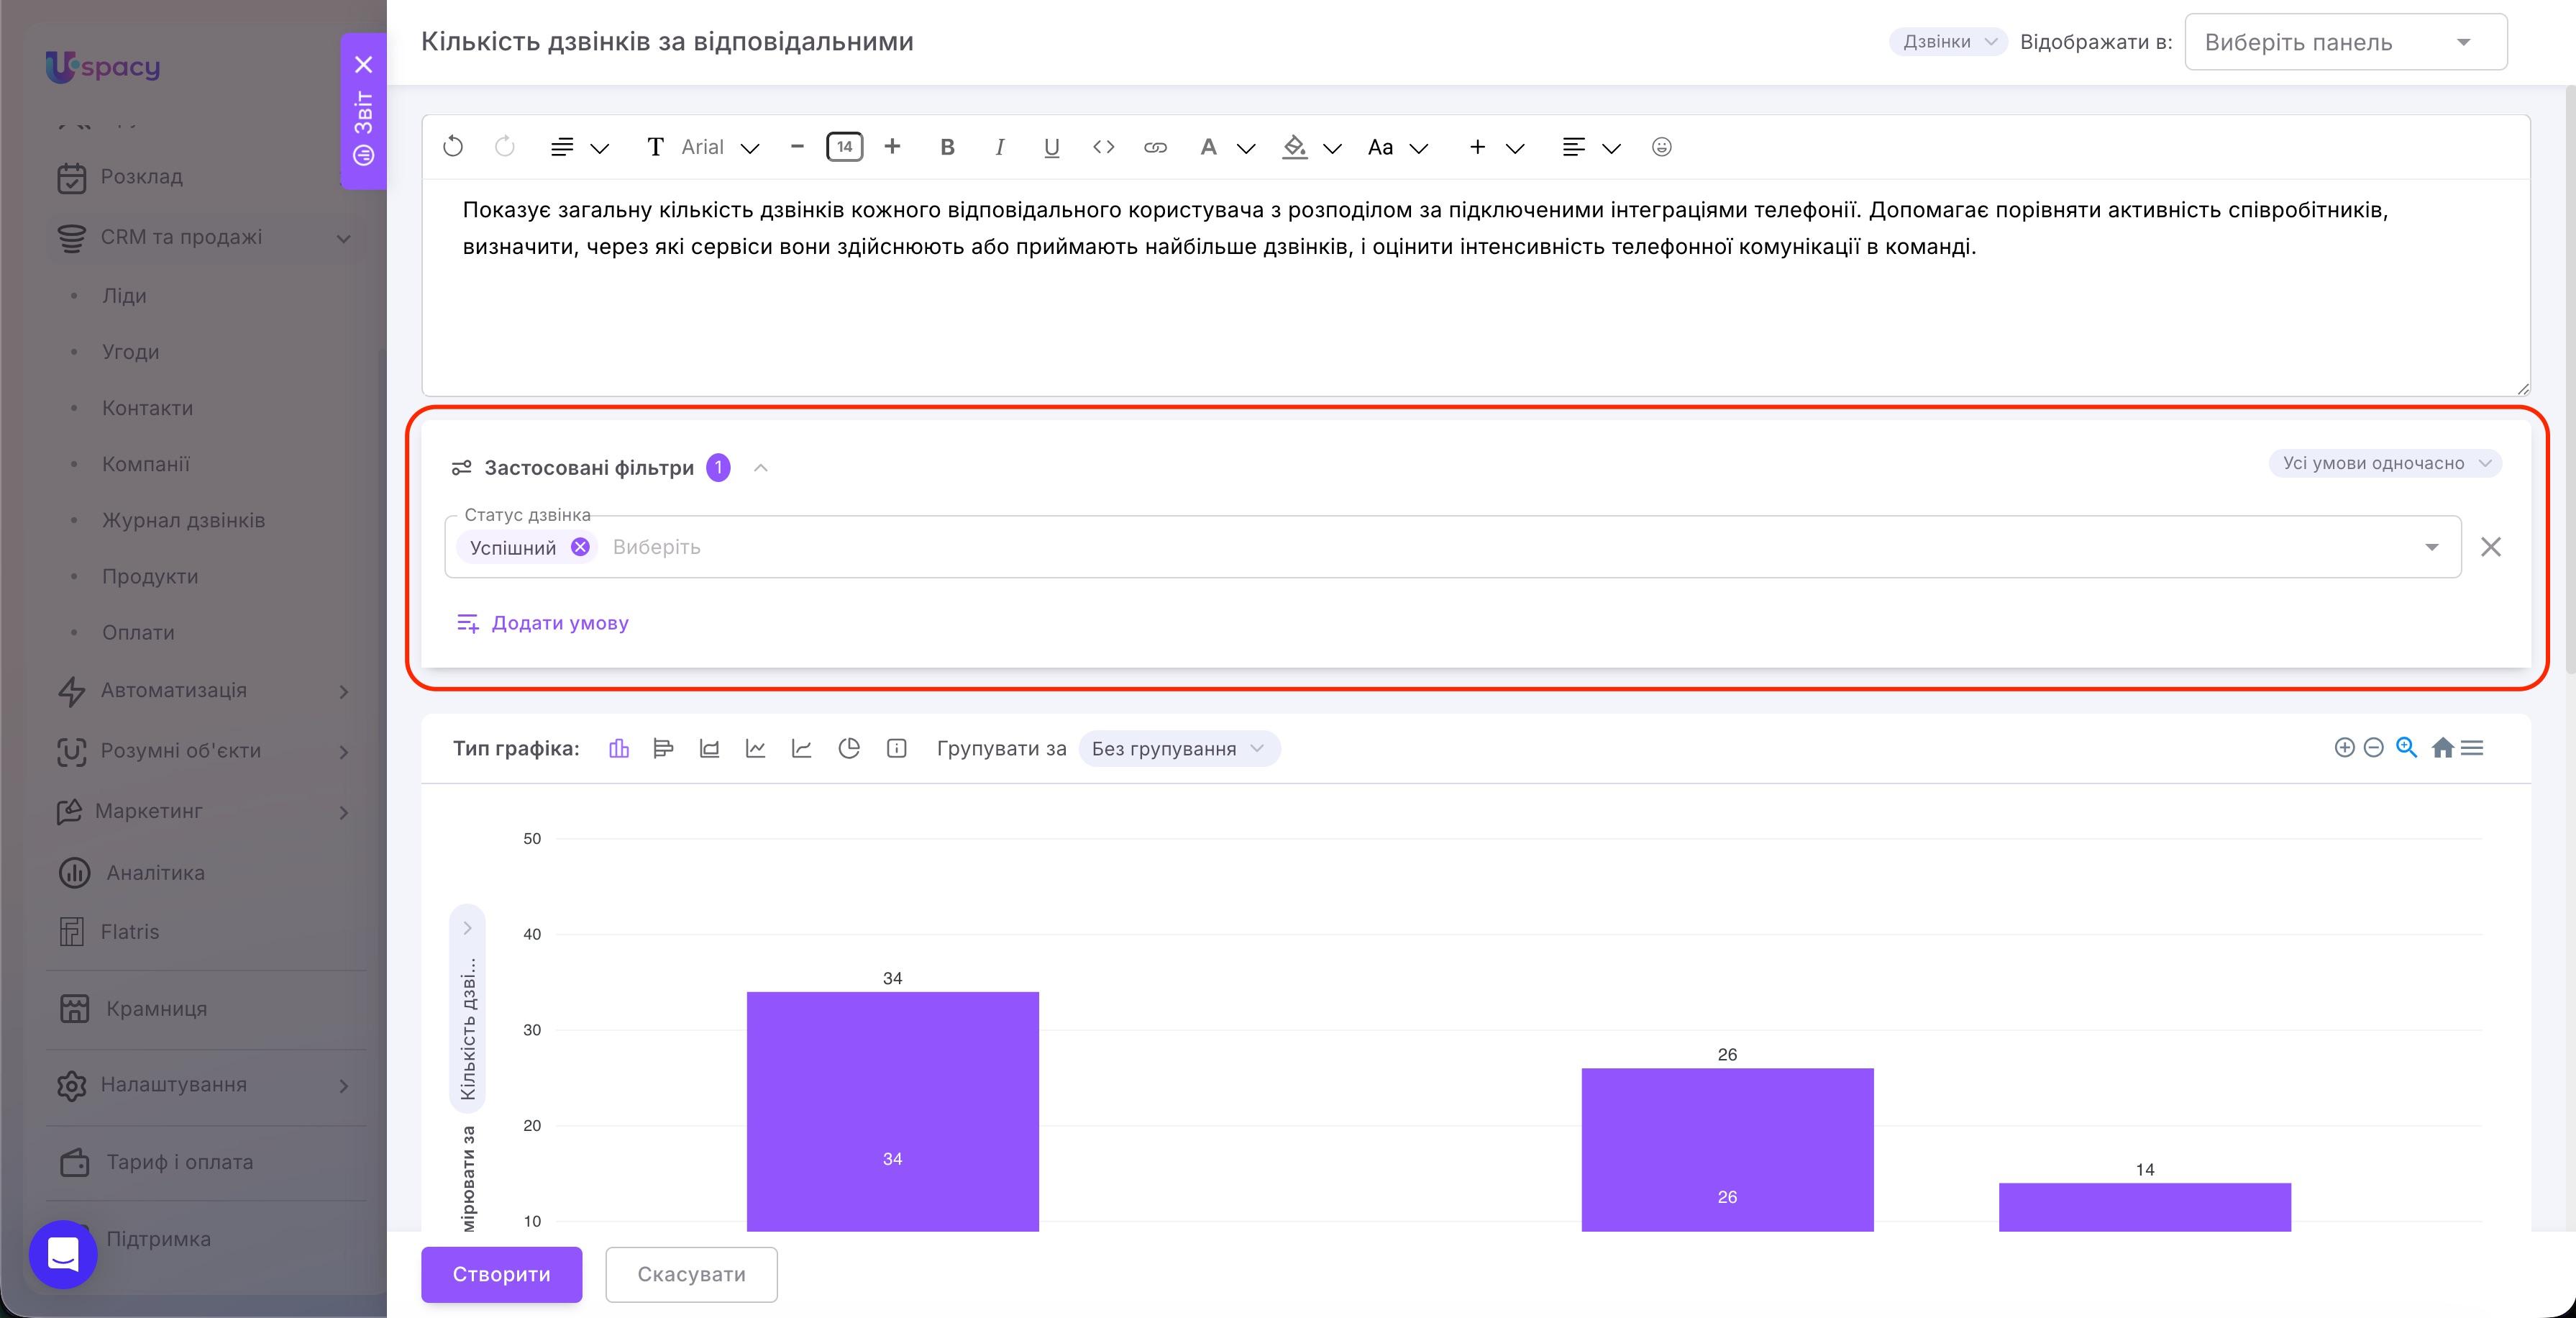Decrease font size with minus button

797,147
